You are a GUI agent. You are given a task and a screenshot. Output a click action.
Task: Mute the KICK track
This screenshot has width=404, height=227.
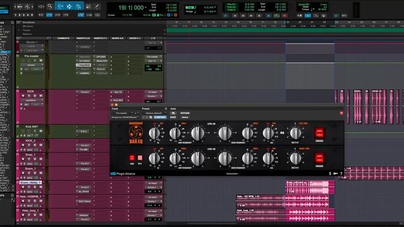(x=40, y=96)
